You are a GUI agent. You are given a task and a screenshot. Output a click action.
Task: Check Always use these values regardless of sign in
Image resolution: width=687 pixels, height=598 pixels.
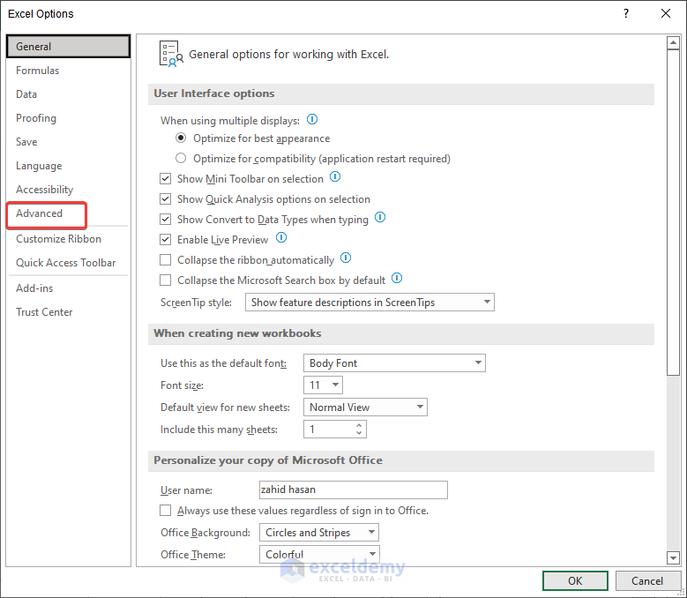(x=165, y=511)
